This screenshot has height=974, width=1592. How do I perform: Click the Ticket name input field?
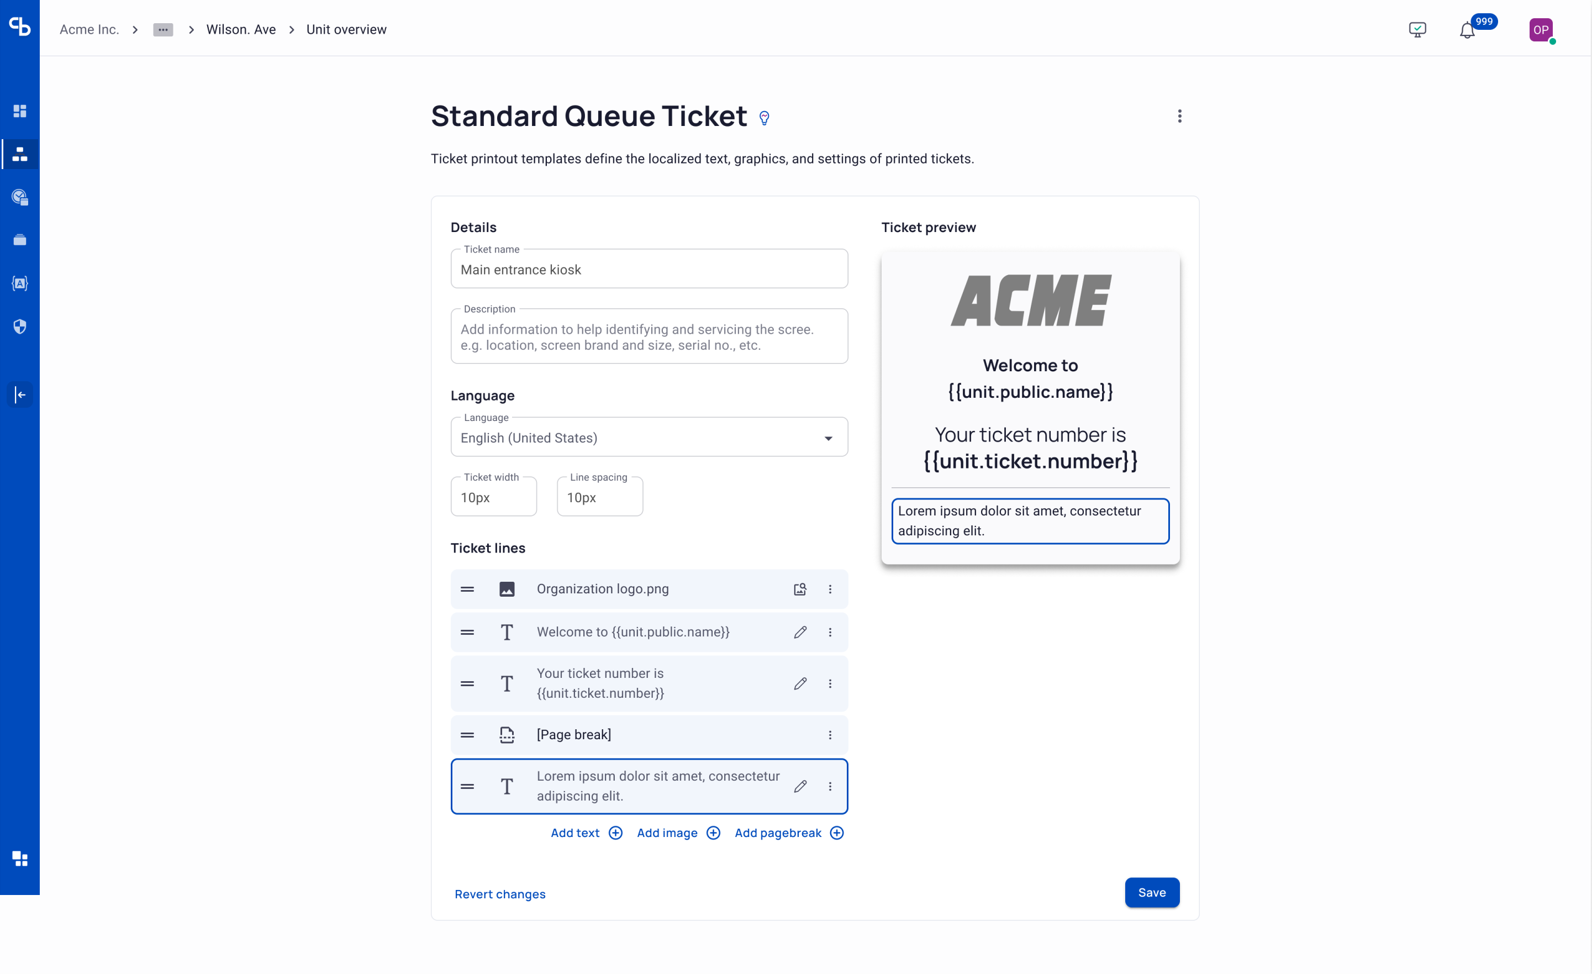click(649, 270)
